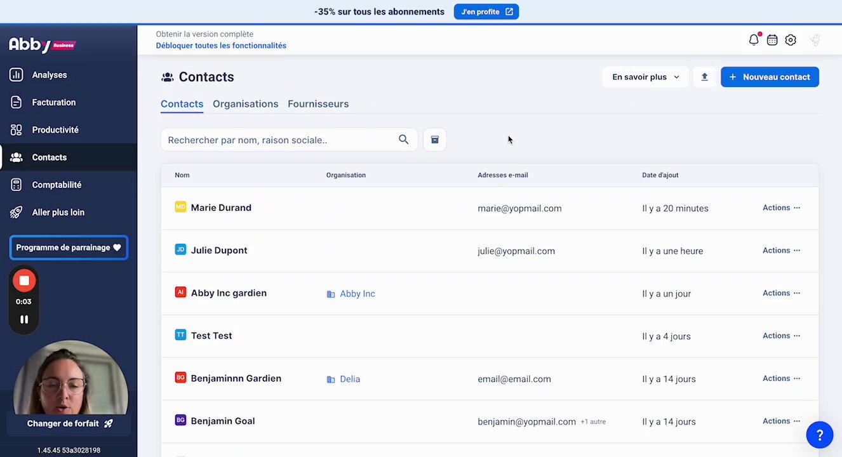Focus the contact search field
Viewport: 842px width, 457px height.
(279, 140)
